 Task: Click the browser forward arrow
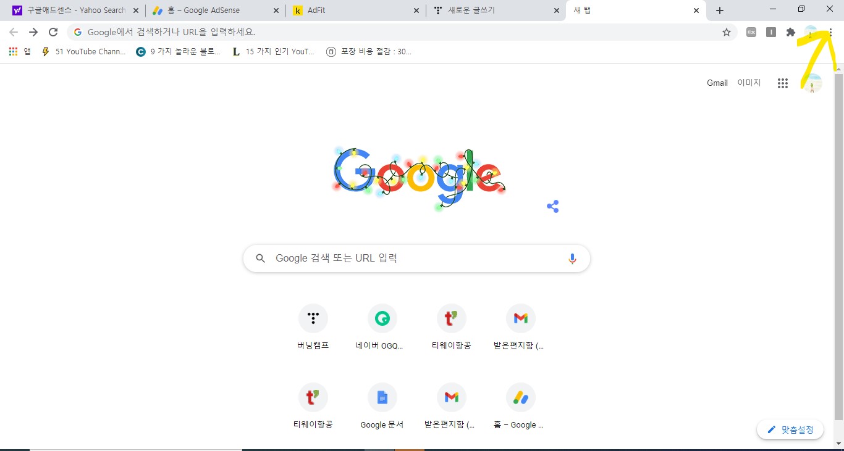coord(33,32)
